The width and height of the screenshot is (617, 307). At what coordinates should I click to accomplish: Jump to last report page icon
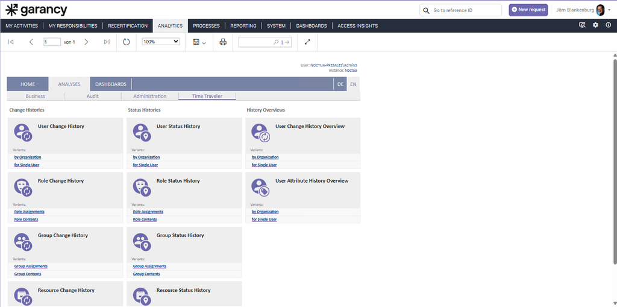[107, 42]
